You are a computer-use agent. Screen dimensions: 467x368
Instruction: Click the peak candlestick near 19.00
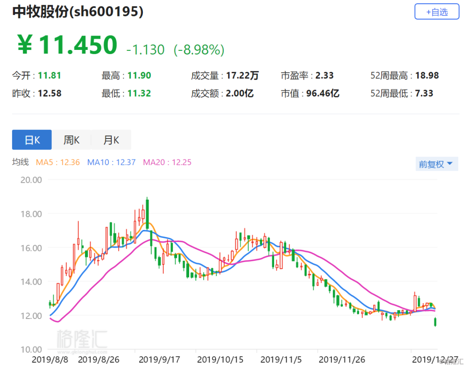(147, 212)
